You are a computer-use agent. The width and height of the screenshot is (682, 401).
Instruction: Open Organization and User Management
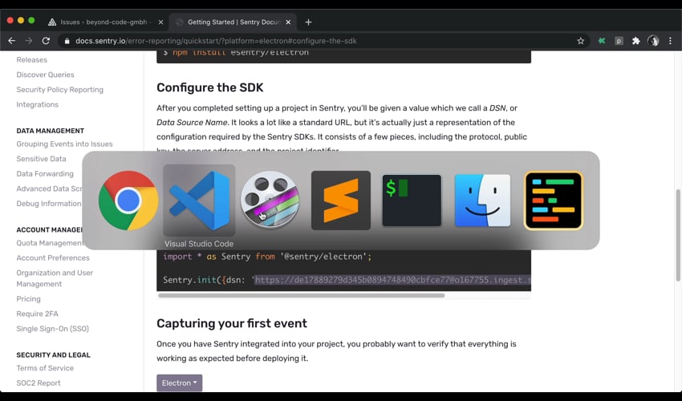pos(55,278)
